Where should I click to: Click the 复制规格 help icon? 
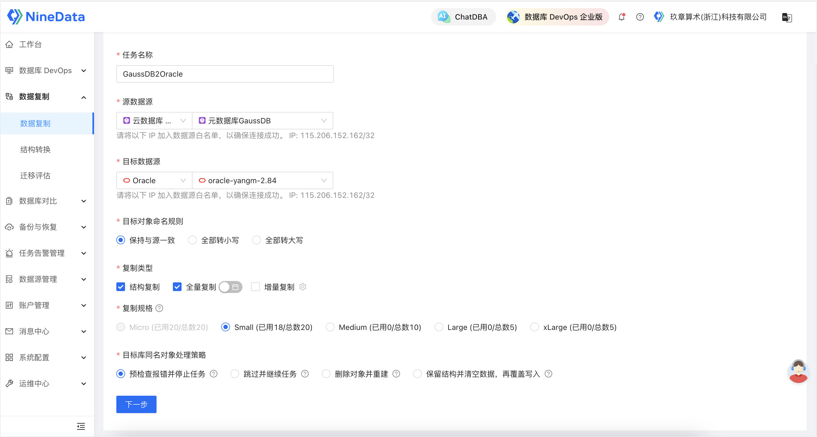tap(160, 308)
